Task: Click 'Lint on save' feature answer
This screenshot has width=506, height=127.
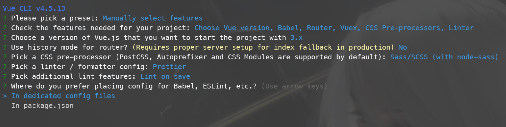Action: 165,76
